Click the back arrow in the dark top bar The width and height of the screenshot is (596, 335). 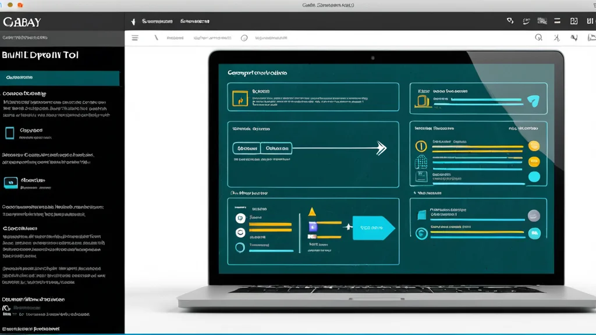(x=133, y=22)
